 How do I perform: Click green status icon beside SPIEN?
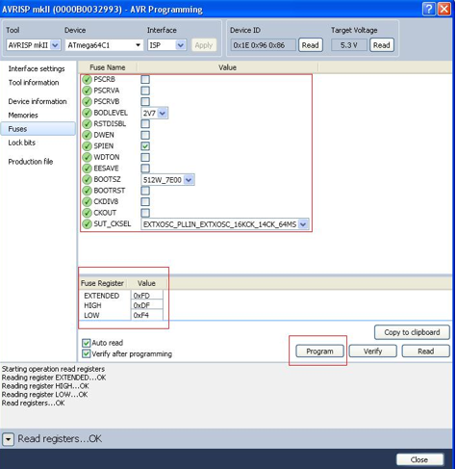(87, 146)
